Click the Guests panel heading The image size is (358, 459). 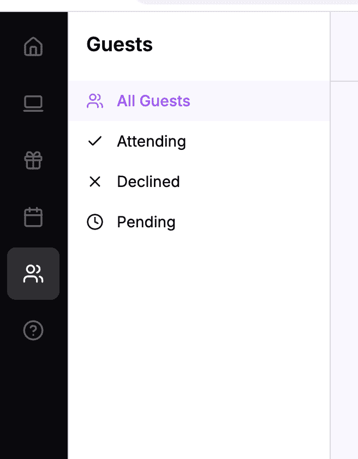tap(120, 45)
